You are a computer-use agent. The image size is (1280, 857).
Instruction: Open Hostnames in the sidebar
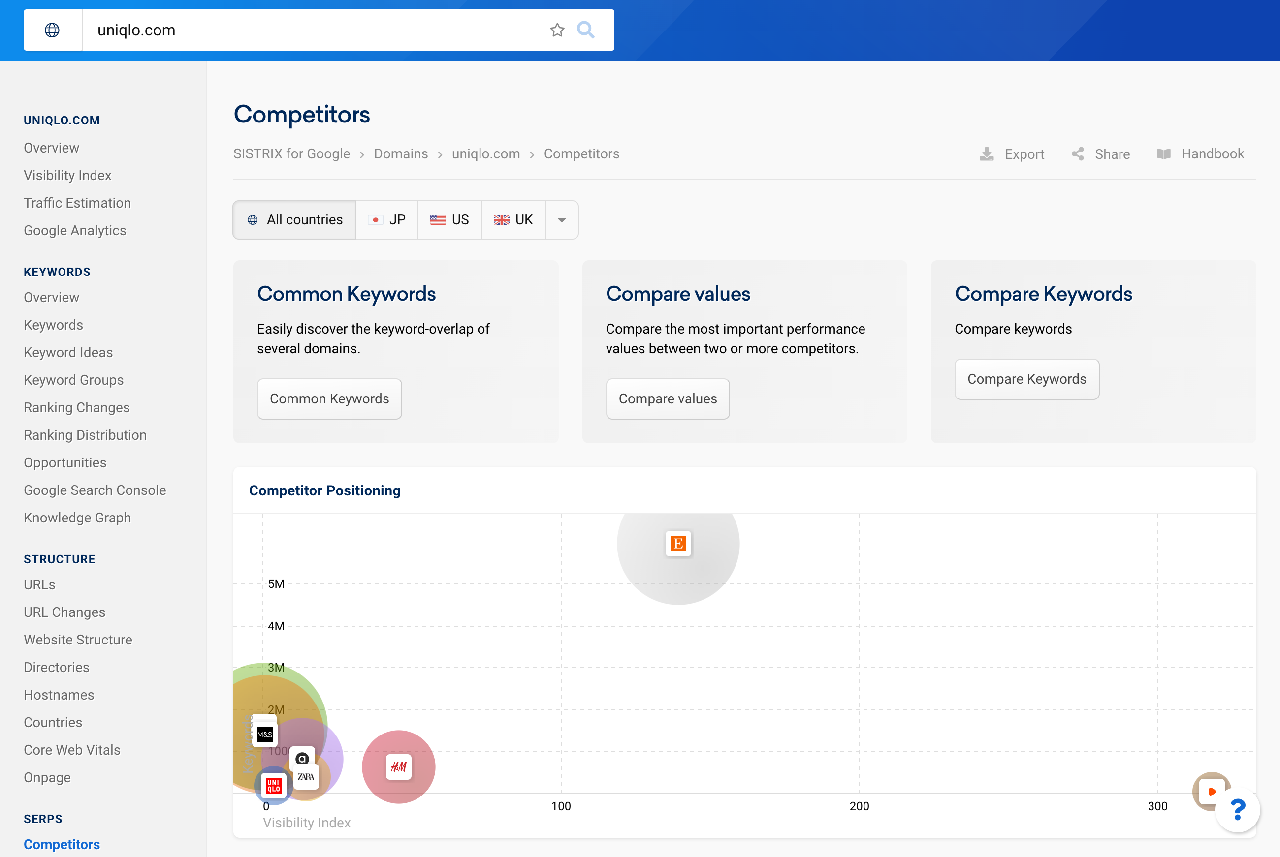coord(59,695)
